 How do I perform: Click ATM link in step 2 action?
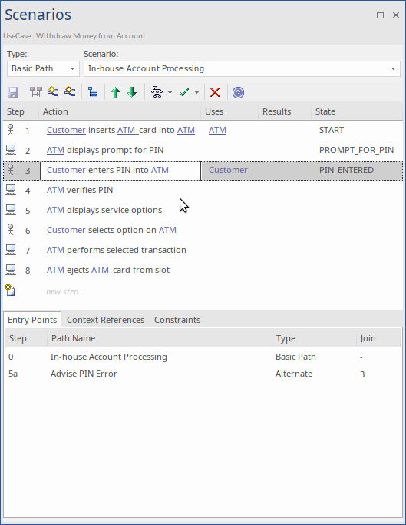pyautogui.click(x=55, y=150)
